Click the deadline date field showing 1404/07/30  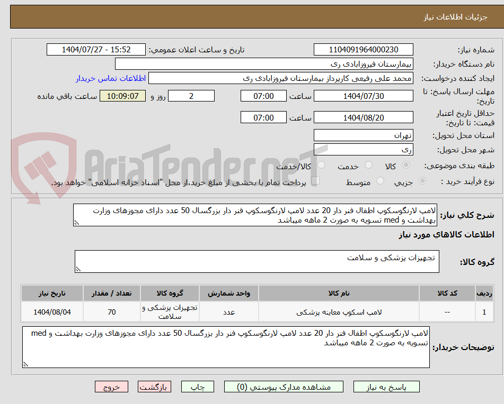[364, 96]
